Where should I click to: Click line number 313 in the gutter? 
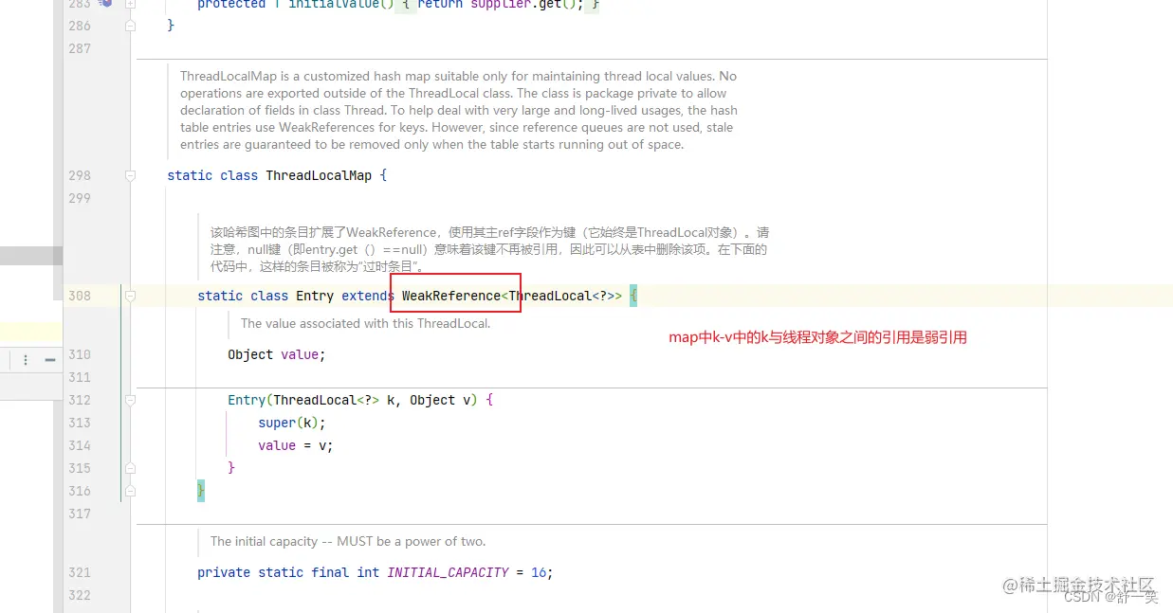[80, 423]
